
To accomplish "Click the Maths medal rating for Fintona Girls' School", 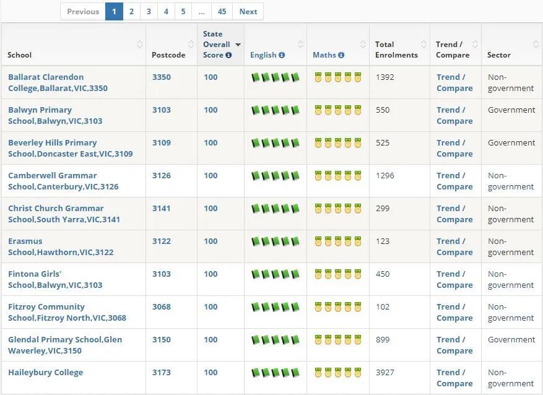I will [338, 274].
